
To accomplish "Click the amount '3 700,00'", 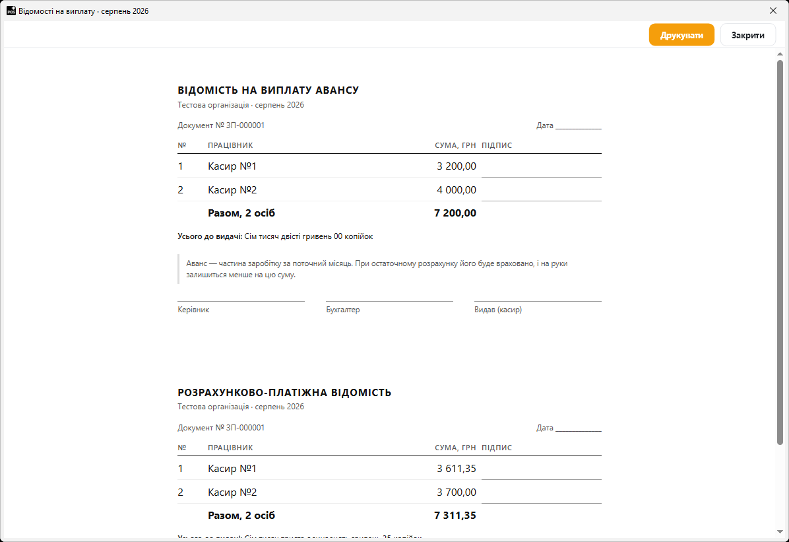I will tap(457, 492).
